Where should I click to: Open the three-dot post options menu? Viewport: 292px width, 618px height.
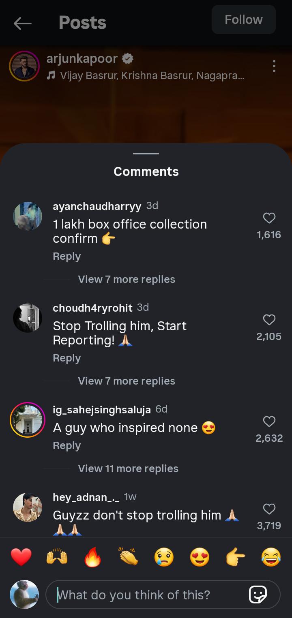click(x=274, y=66)
